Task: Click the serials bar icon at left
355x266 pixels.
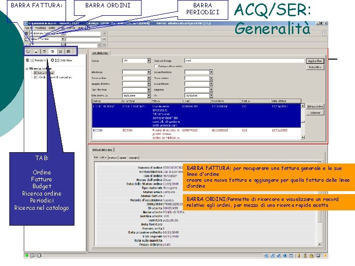Action: click(x=27, y=45)
